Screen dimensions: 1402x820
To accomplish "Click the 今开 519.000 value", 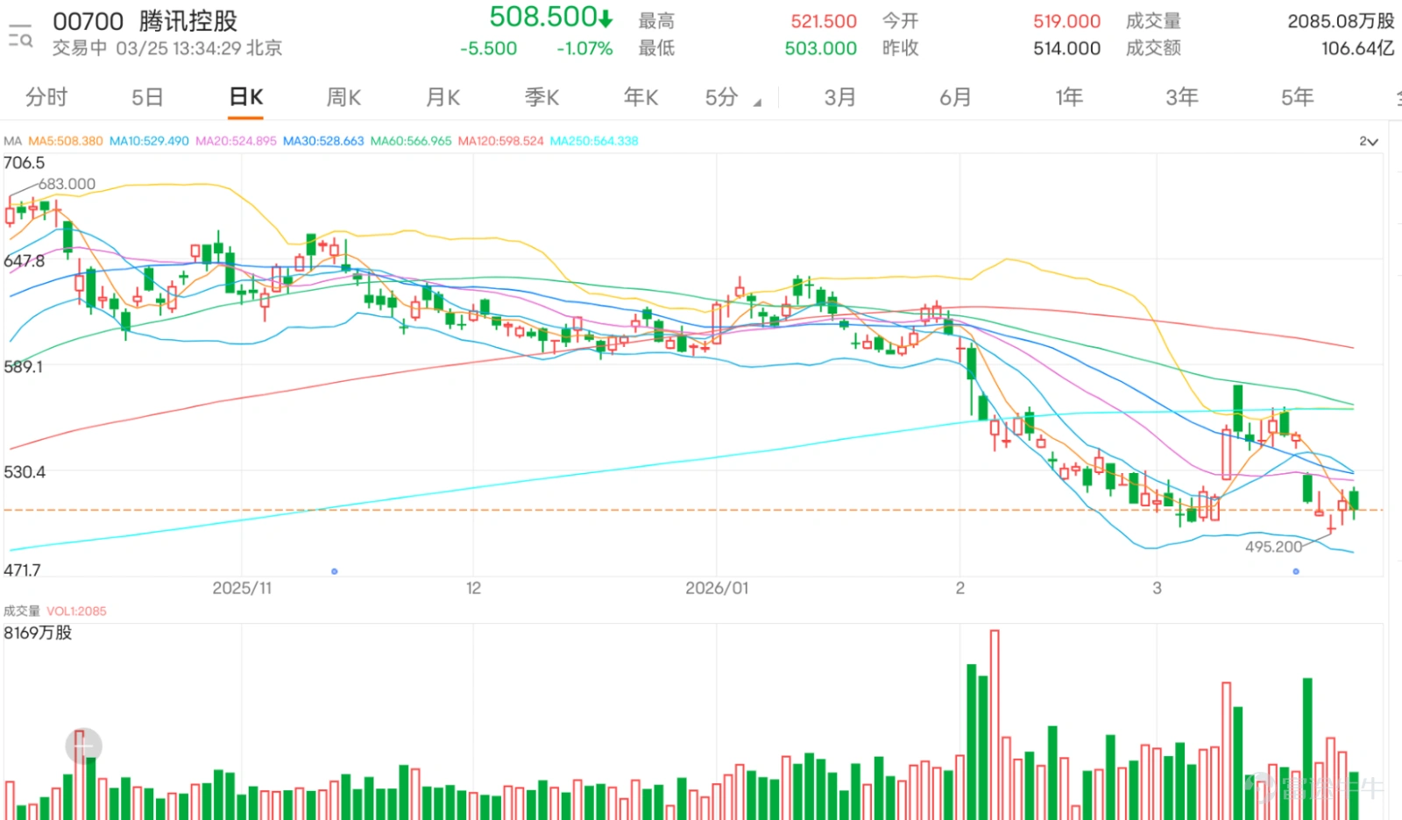I will [x=1066, y=21].
